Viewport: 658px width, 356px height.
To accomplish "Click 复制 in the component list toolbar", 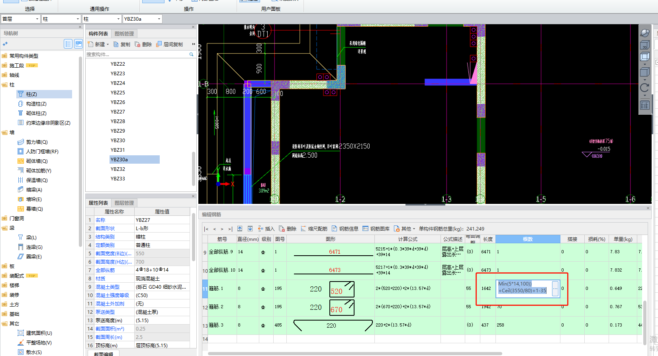I will pyautogui.click(x=122, y=45).
